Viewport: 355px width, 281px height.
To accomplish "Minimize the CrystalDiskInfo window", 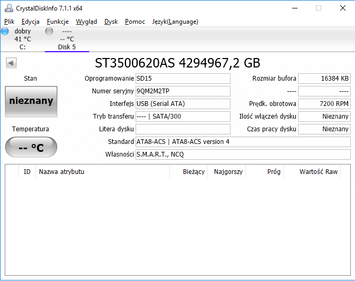I will pyautogui.click(x=295, y=8).
